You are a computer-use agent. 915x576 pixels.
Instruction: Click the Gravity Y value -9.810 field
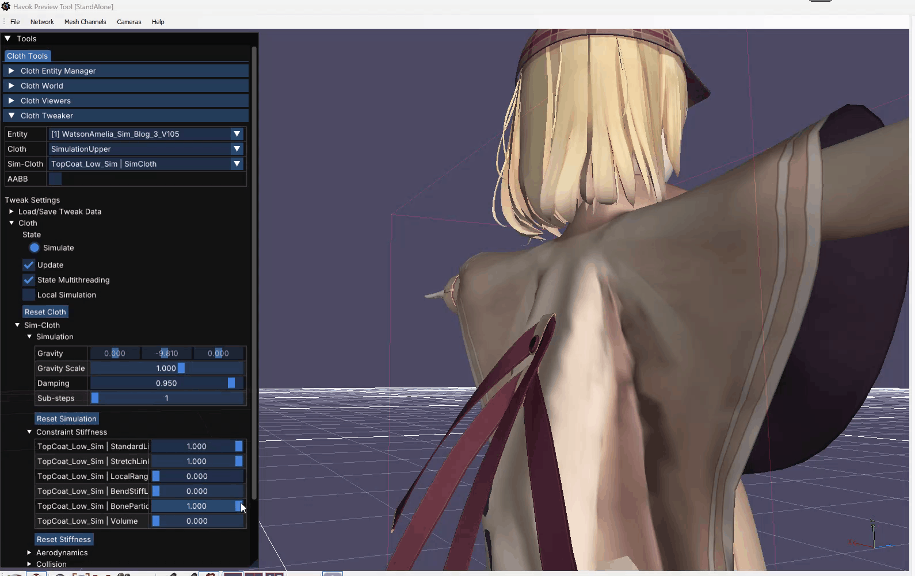coord(167,354)
